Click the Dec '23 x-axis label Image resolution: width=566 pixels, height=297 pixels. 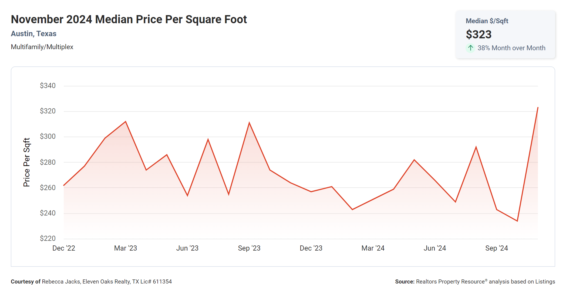click(x=311, y=248)
